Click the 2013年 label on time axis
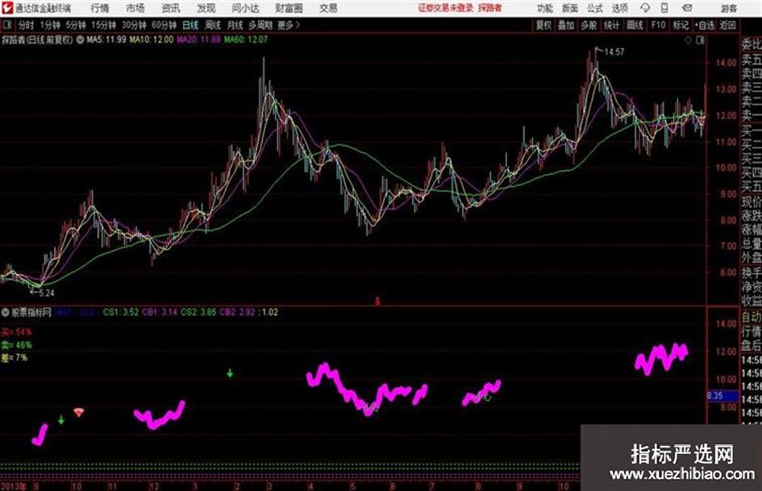The image size is (762, 491). coord(13,486)
